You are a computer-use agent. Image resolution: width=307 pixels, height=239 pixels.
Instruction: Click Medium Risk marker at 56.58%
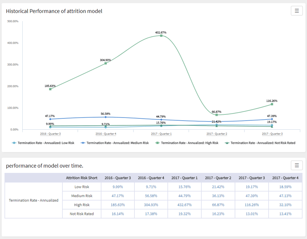(x=106, y=117)
